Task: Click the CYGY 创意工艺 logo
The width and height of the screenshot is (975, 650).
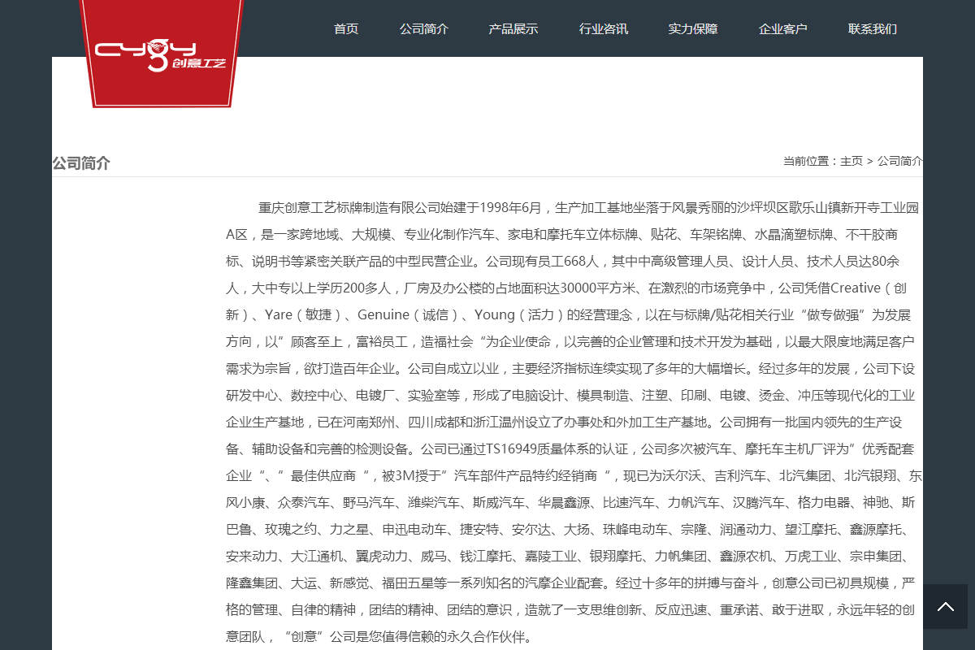Action: pos(161,53)
